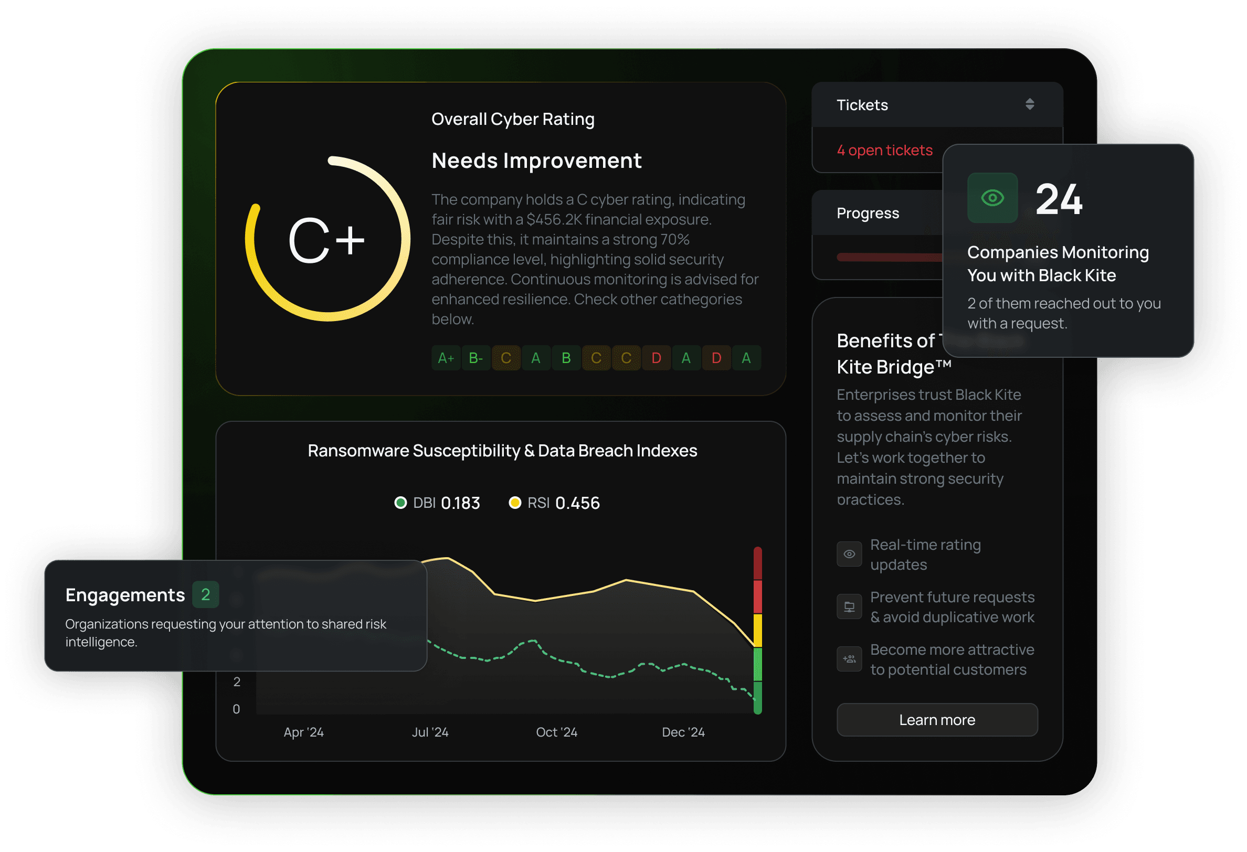Click the real-time rating updates eye icon
Viewport: 1247px width, 852px height.
[x=849, y=553]
